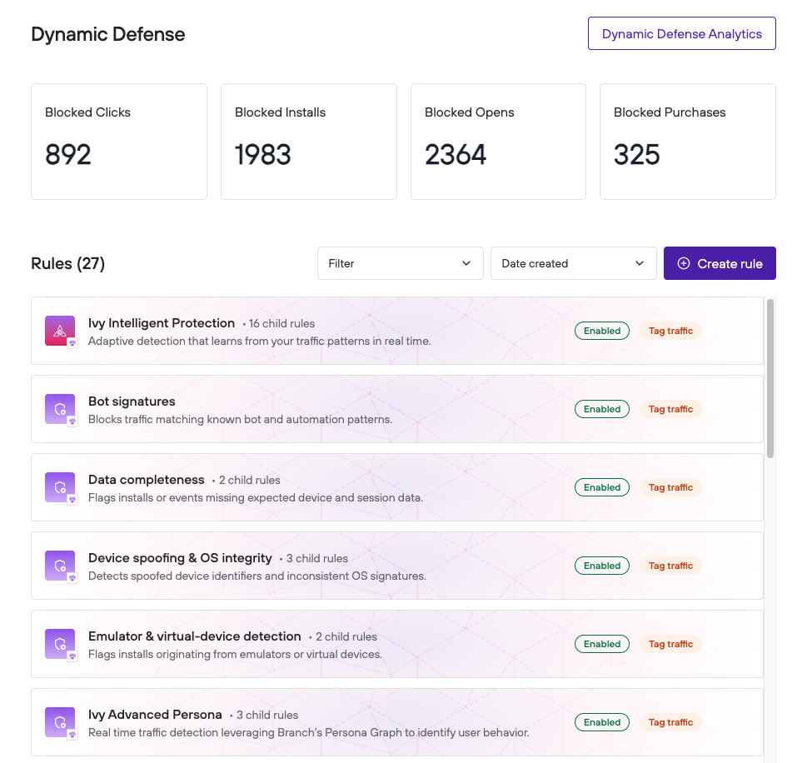This screenshot has height=763, width=802.
Task: Open the Filter dropdown
Action: 400,263
